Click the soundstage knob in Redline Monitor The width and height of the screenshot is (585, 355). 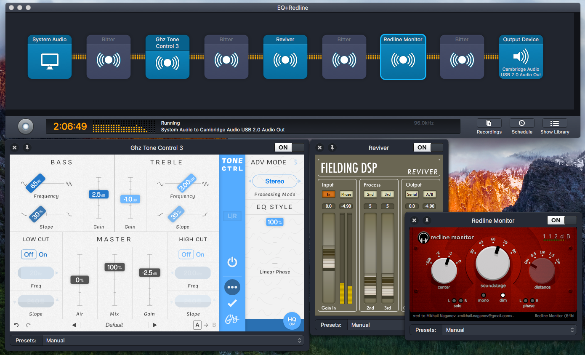[493, 263]
